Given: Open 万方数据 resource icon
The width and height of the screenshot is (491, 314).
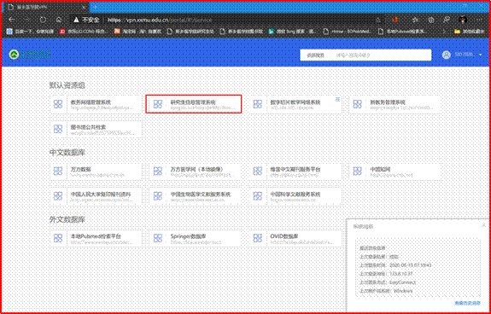Looking at the screenshot, I should coord(58,171).
